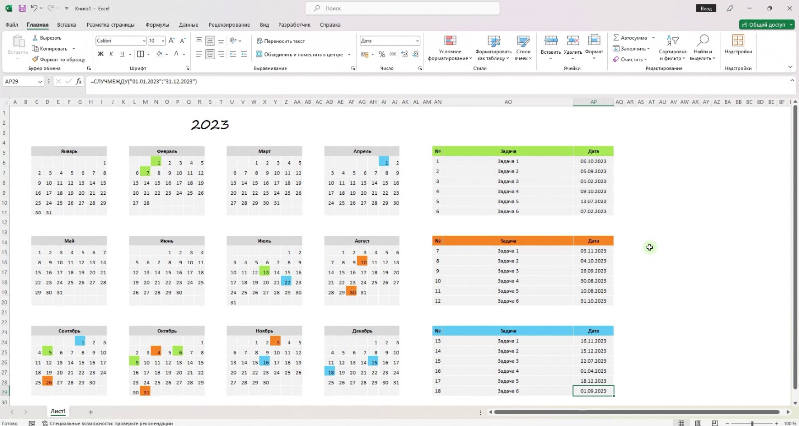Click the percent style icon
Image resolution: width=799 pixels, height=426 pixels.
[x=382, y=54]
